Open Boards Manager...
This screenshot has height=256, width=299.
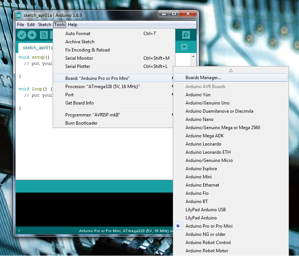pyautogui.click(x=231, y=78)
